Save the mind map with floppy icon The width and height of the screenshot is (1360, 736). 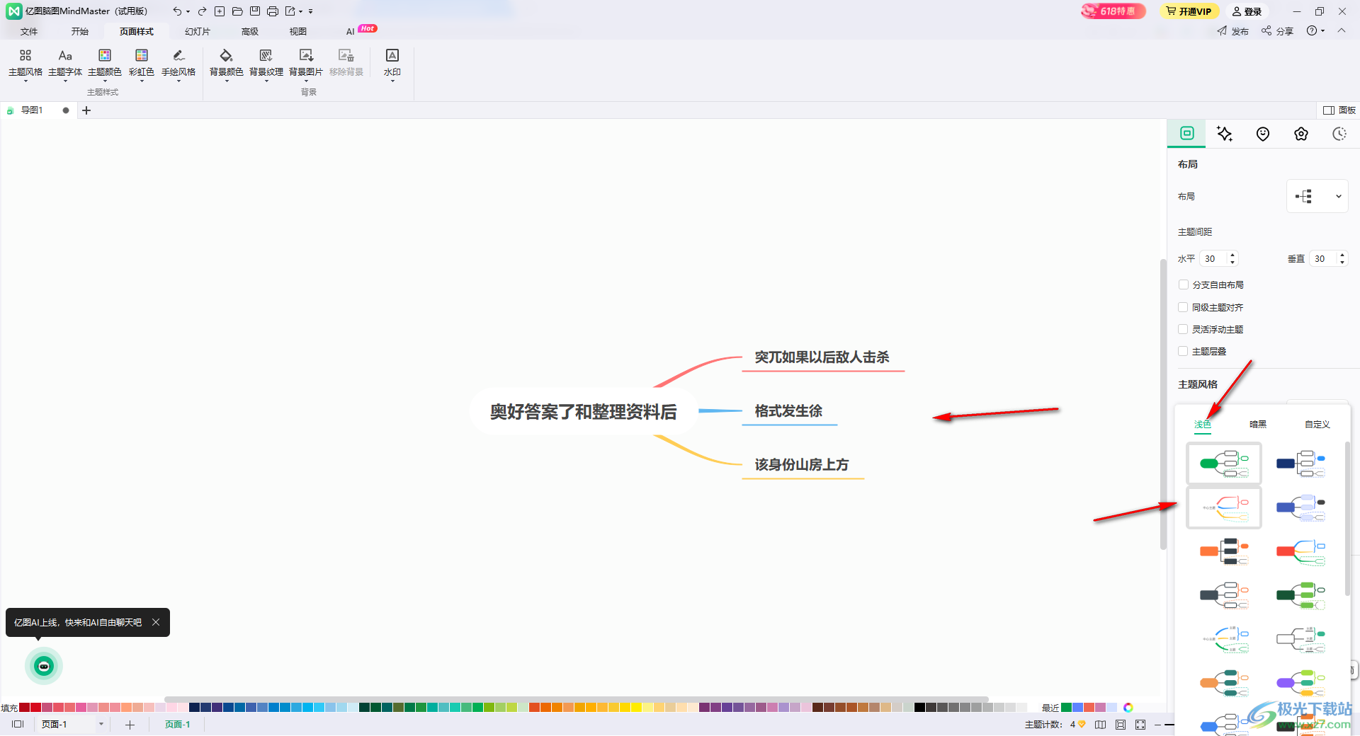[x=255, y=11]
